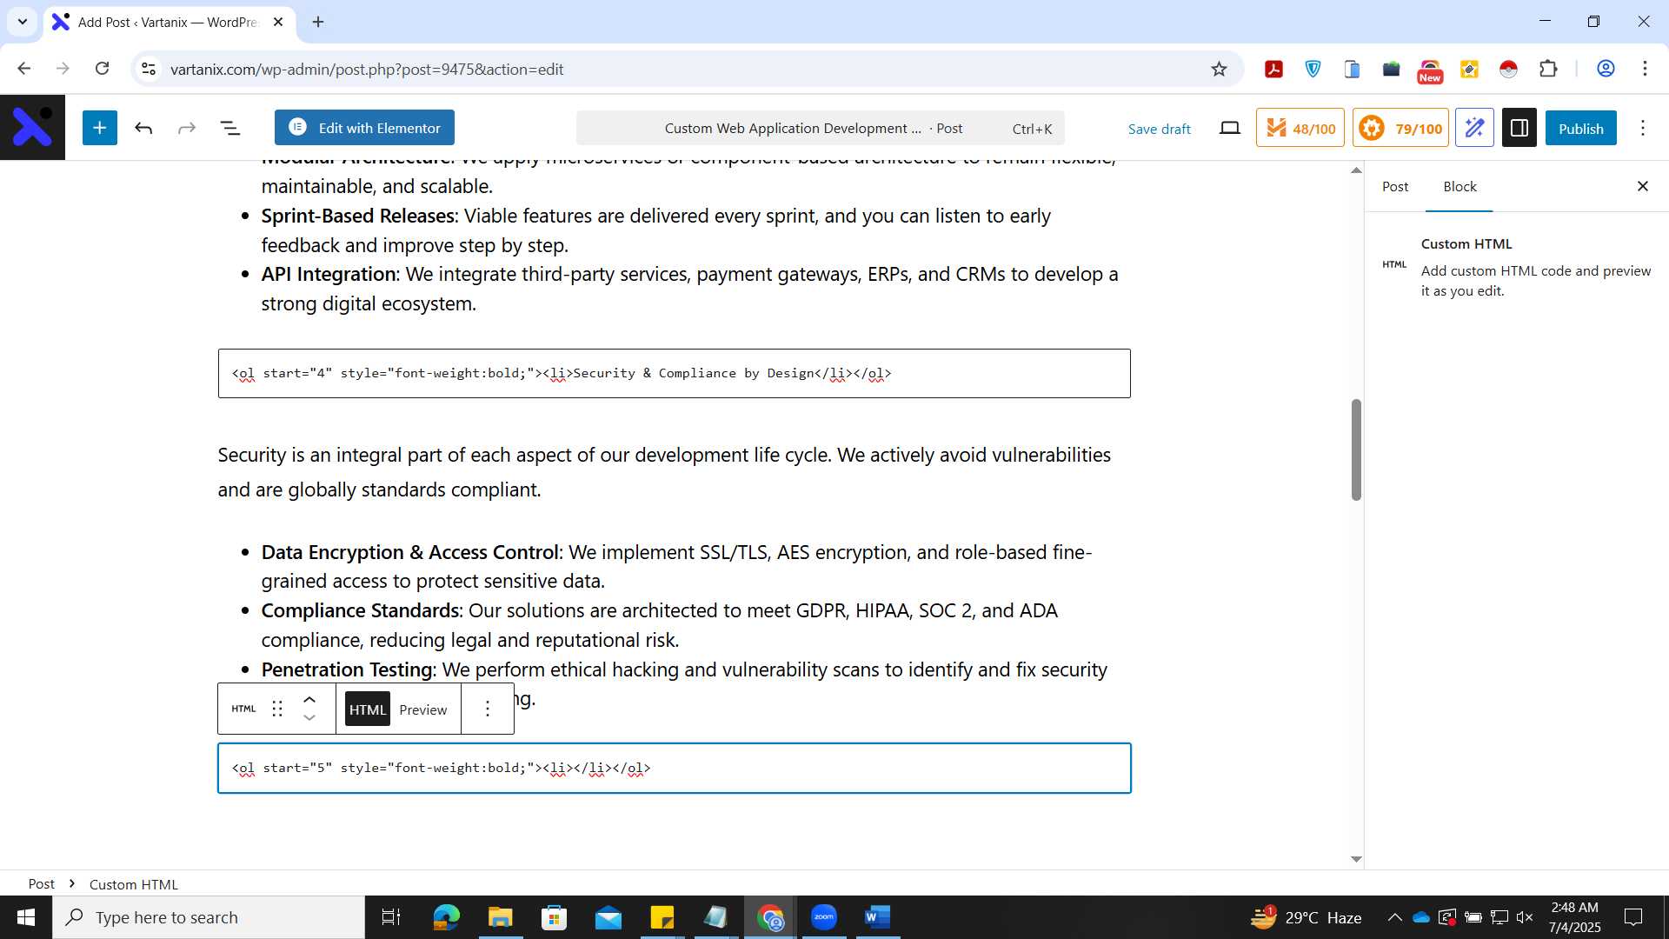The width and height of the screenshot is (1669, 939).
Task: Click the Vartanix site logo
Action: tap(32, 128)
